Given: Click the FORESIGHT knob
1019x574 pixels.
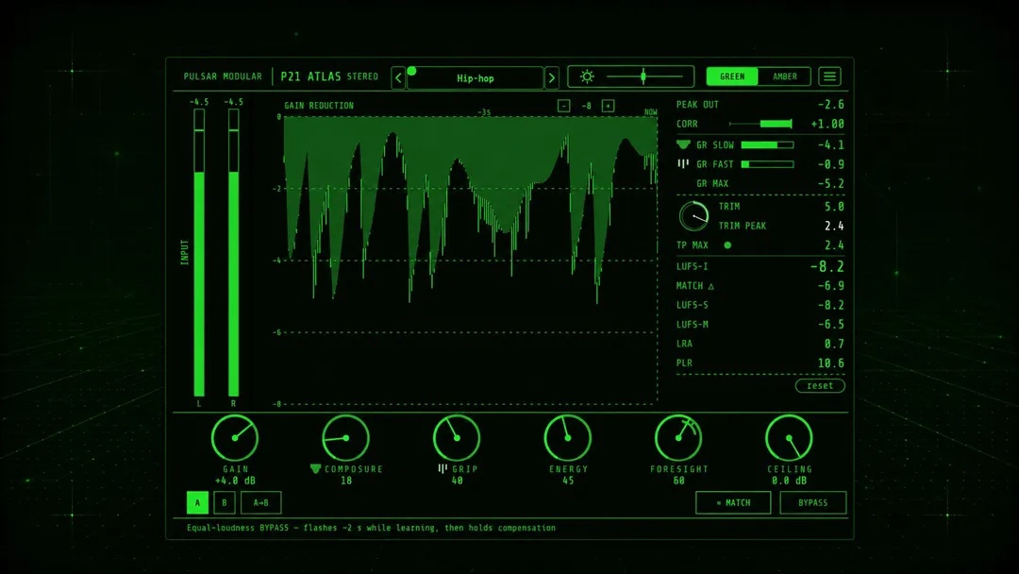Looking at the screenshot, I should [678, 438].
